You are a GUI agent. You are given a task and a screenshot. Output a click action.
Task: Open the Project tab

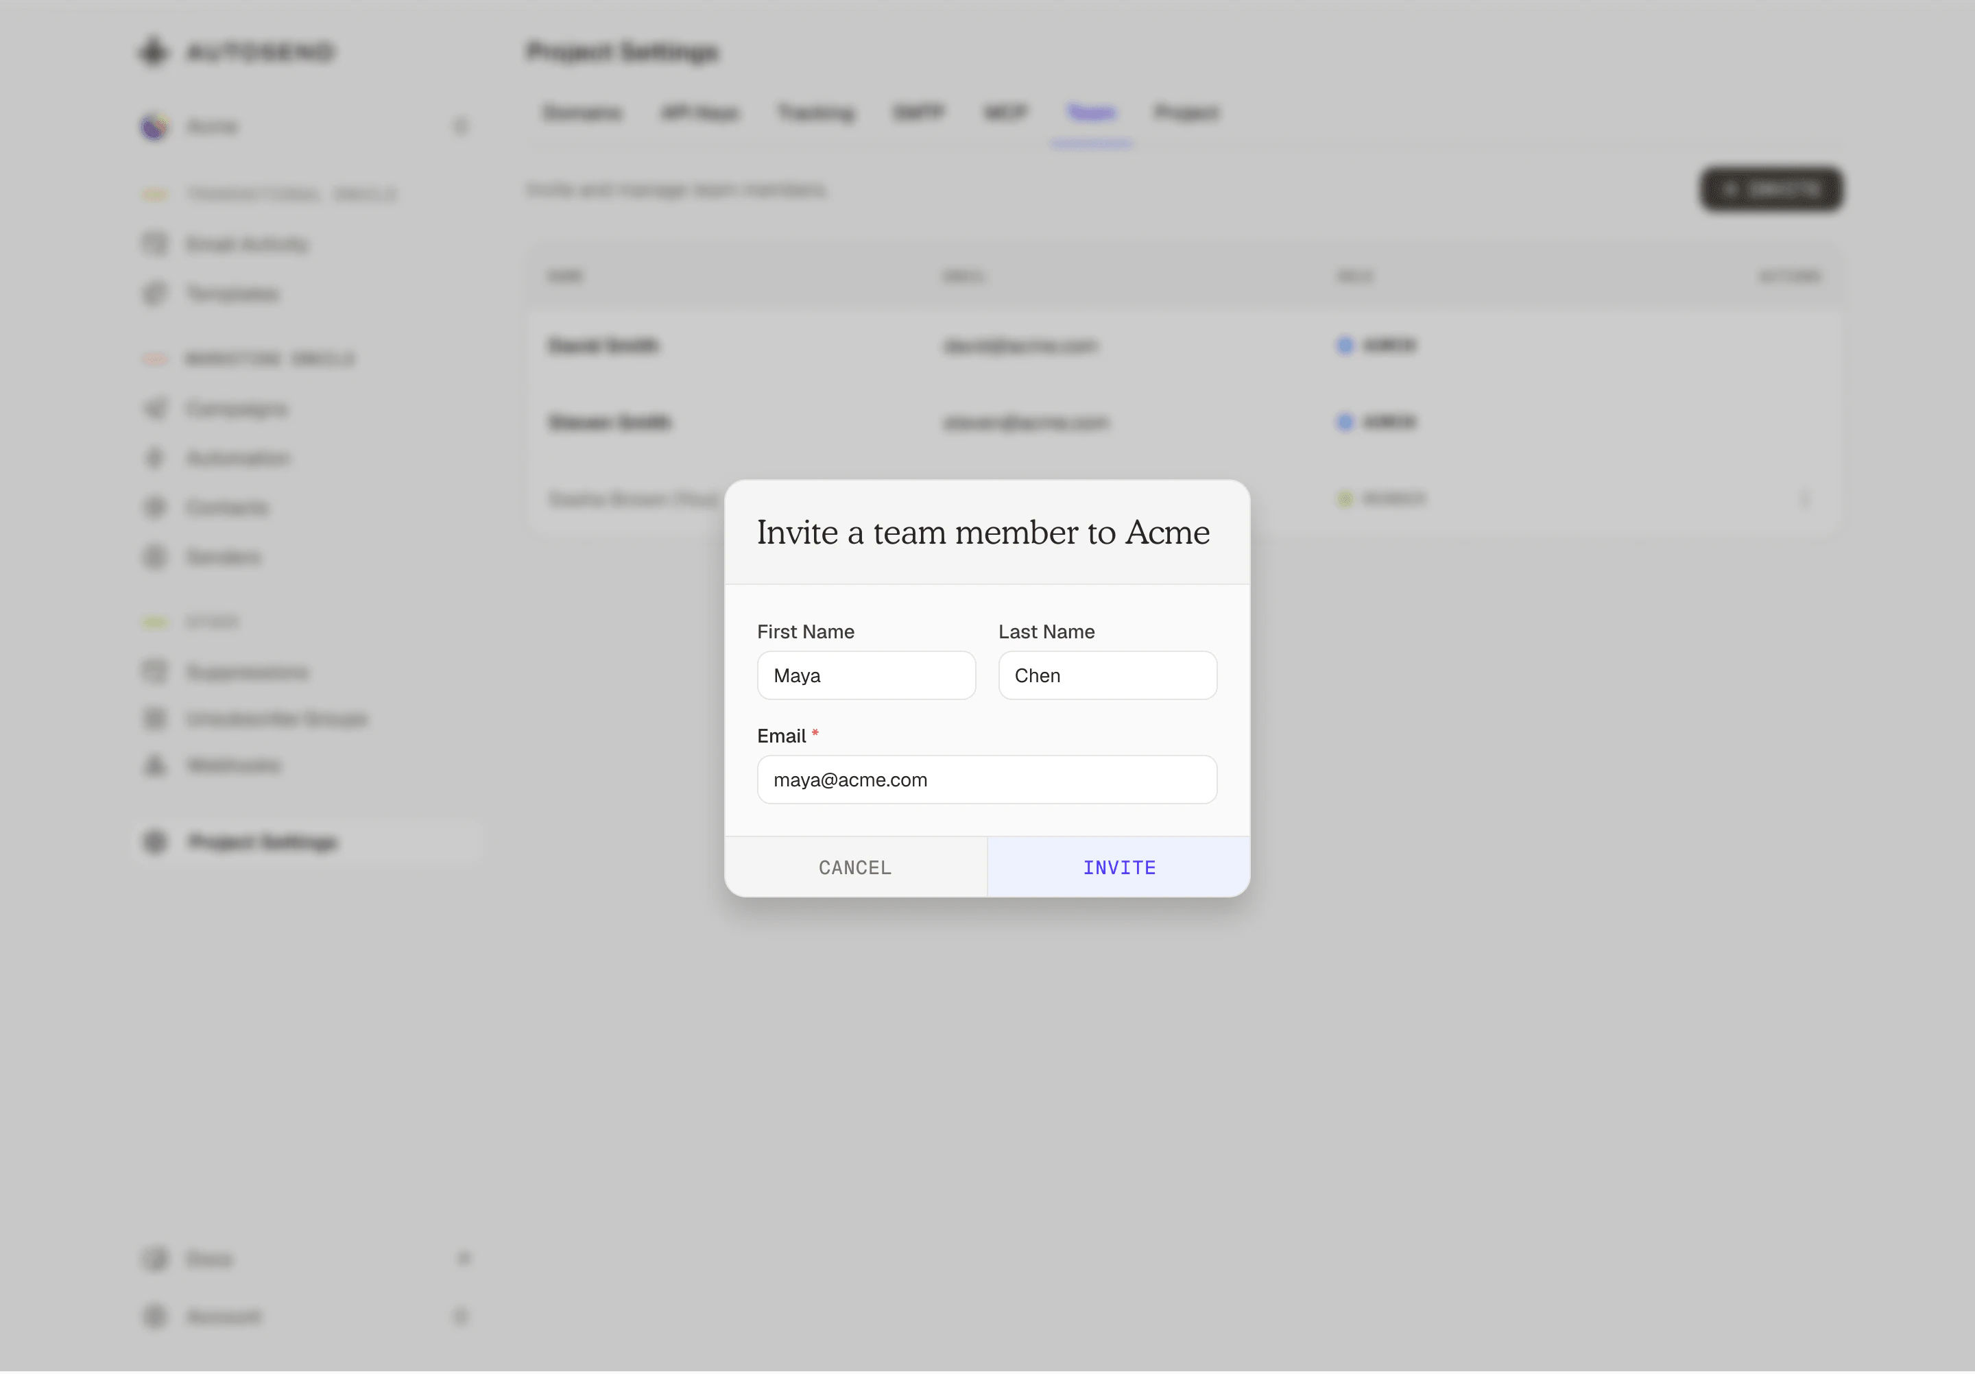(1186, 112)
